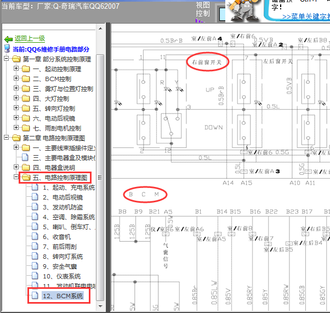Select the 四、大灯控制 tree label

(51, 99)
